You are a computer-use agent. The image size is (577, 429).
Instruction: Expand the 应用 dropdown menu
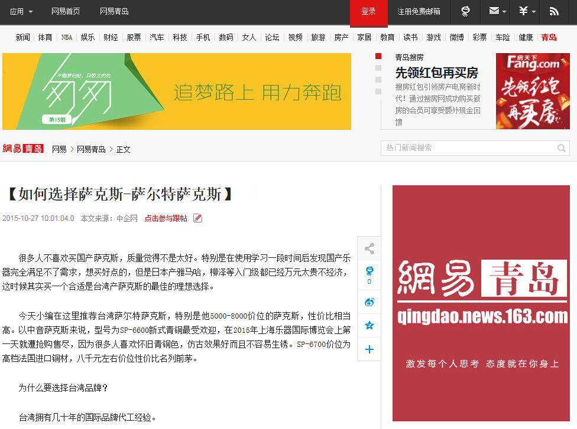tap(21, 11)
